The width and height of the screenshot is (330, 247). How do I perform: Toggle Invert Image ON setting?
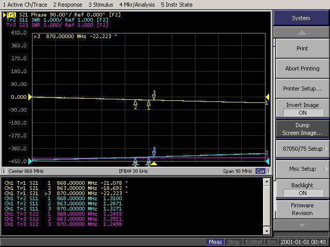click(x=302, y=109)
